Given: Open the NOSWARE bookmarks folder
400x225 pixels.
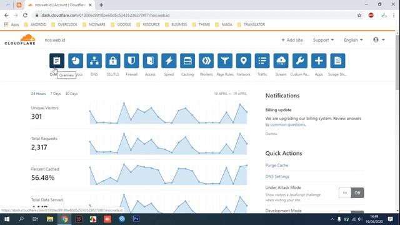Looking at the screenshot, I should [x=94, y=24].
